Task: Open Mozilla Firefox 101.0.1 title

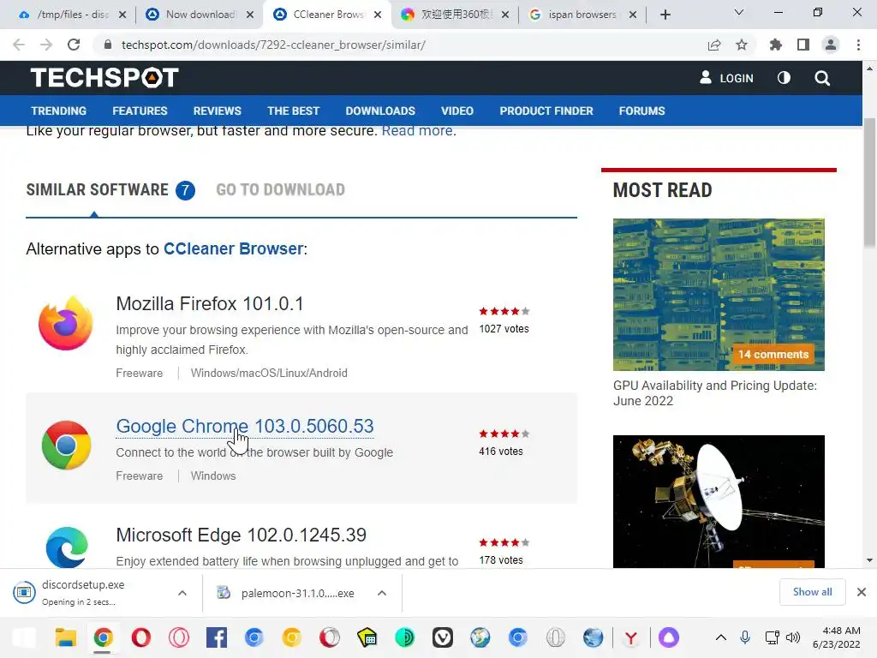Action: (x=210, y=304)
